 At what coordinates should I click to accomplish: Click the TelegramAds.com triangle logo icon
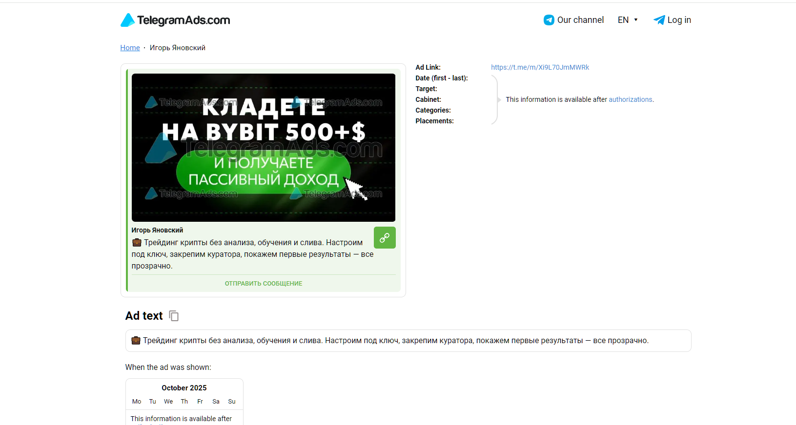[x=127, y=20]
